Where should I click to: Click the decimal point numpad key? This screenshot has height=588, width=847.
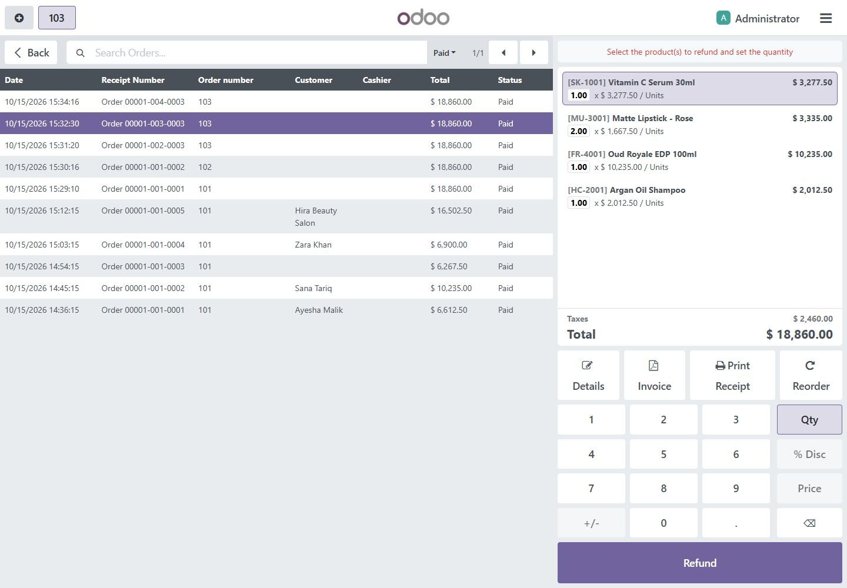point(736,523)
